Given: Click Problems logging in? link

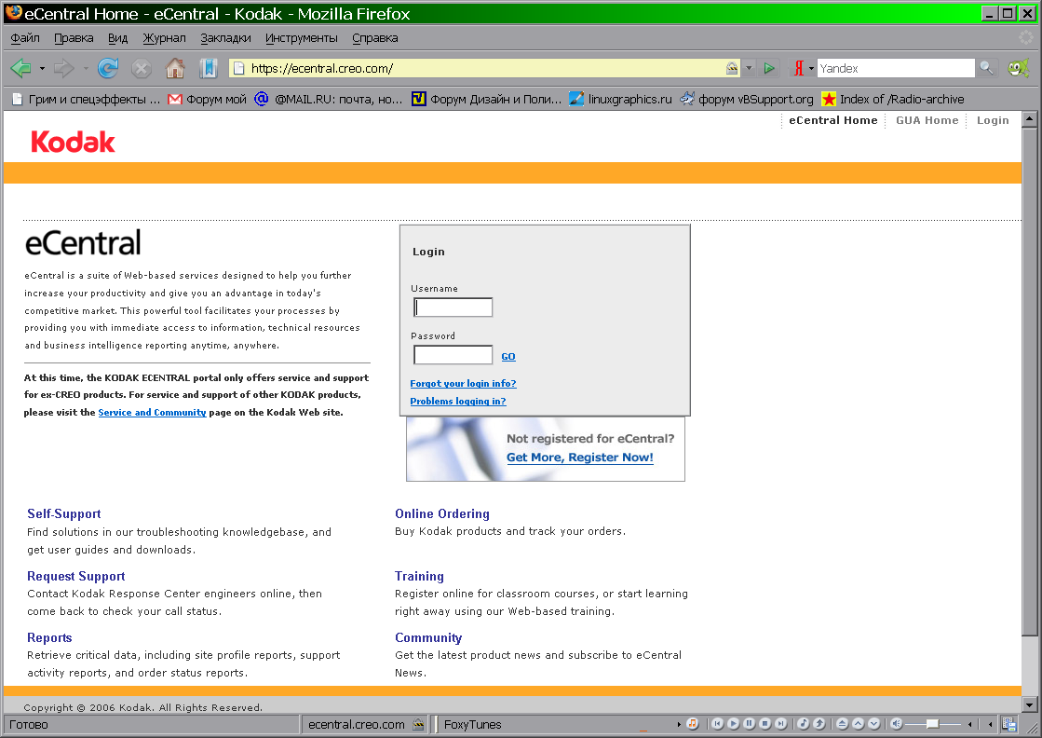Looking at the screenshot, I should point(458,402).
